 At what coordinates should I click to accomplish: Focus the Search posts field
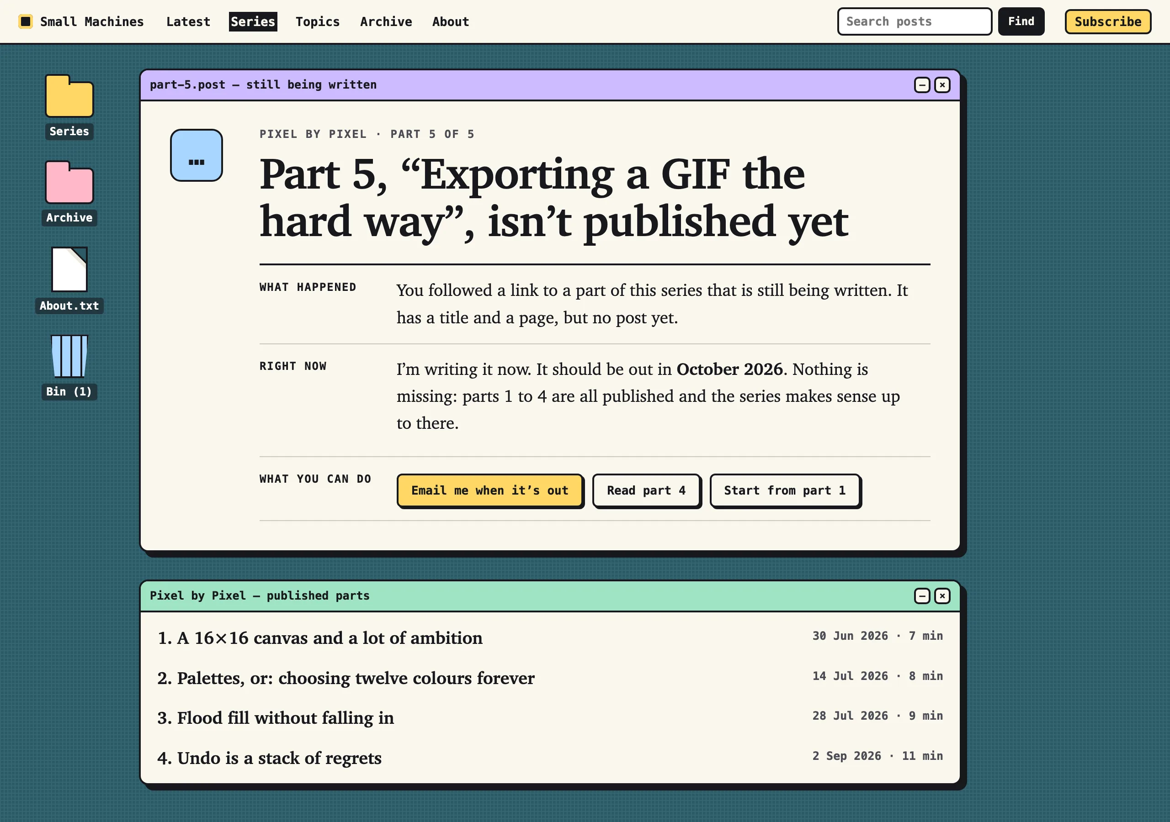pyautogui.click(x=914, y=21)
